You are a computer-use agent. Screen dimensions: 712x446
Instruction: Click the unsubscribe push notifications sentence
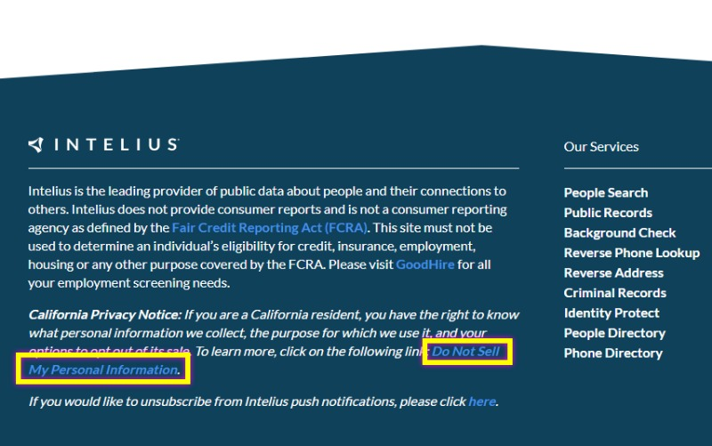pos(263,401)
